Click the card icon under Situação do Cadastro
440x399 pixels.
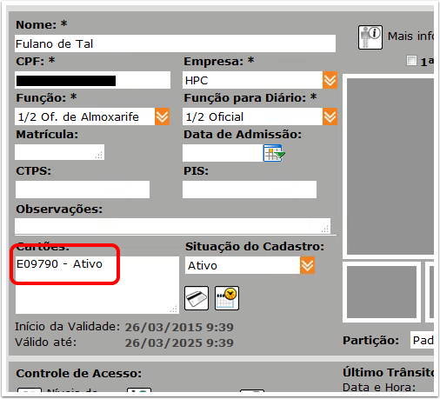pos(197,298)
